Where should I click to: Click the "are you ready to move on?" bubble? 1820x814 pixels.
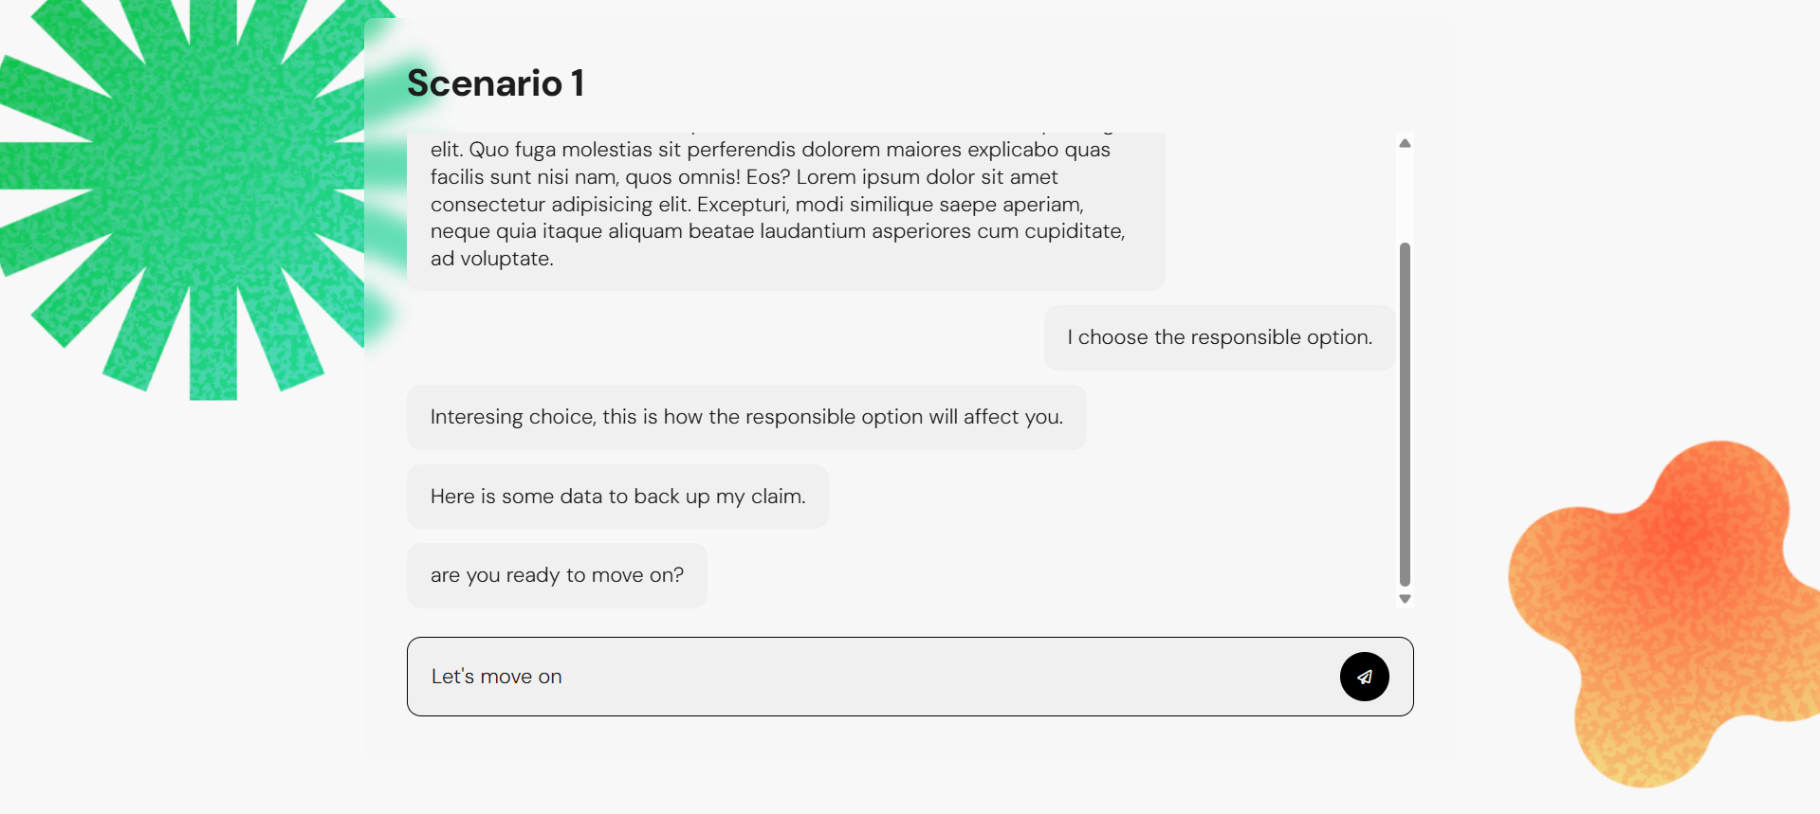[557, 575]
